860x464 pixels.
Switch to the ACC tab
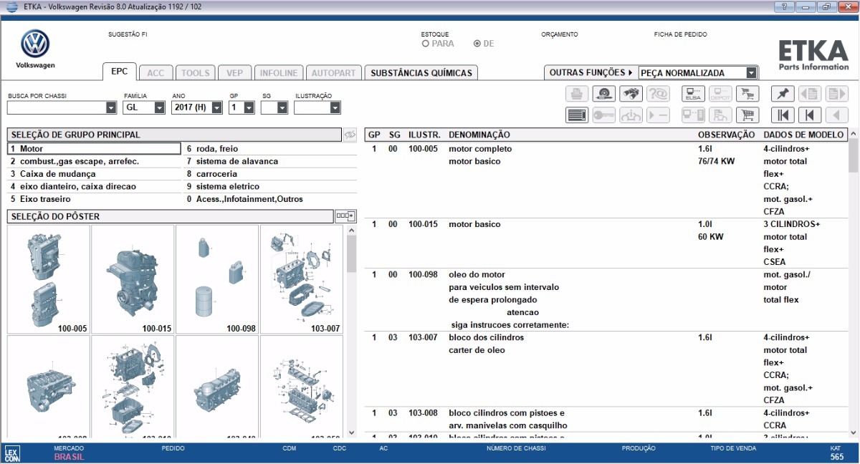(x=156, y=73)
